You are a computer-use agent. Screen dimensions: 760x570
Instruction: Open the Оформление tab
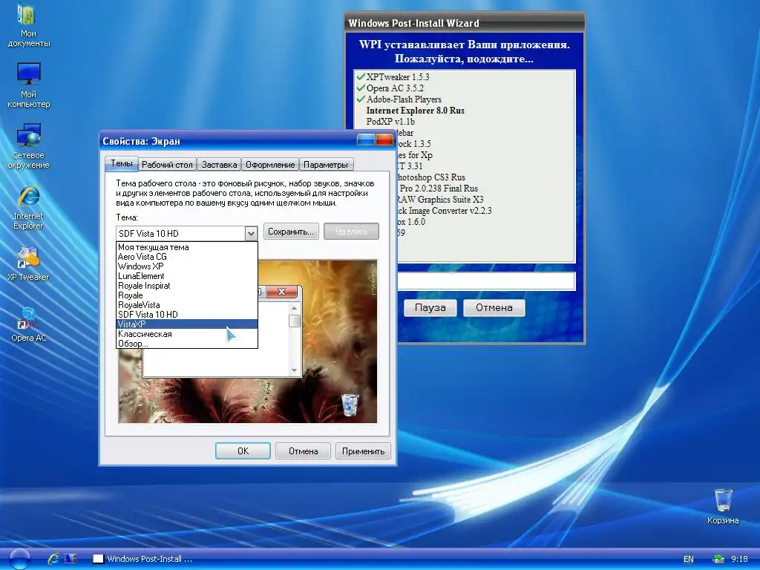pyautogui.click(x=270, y=165)
